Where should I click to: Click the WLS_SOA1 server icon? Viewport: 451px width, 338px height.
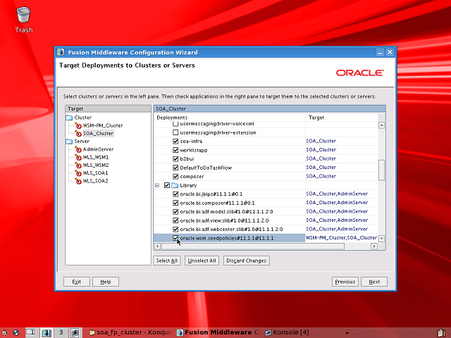point(78,173)
